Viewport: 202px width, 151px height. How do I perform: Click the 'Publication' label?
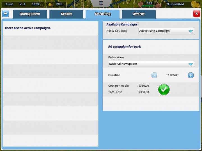click(x=116, y=57)
